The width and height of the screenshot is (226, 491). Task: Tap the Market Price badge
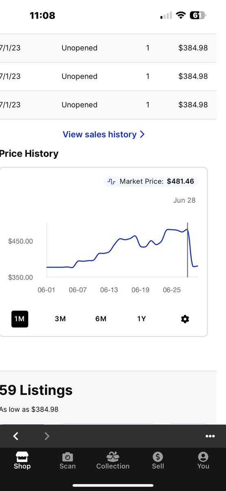click(x=151, y=181)
